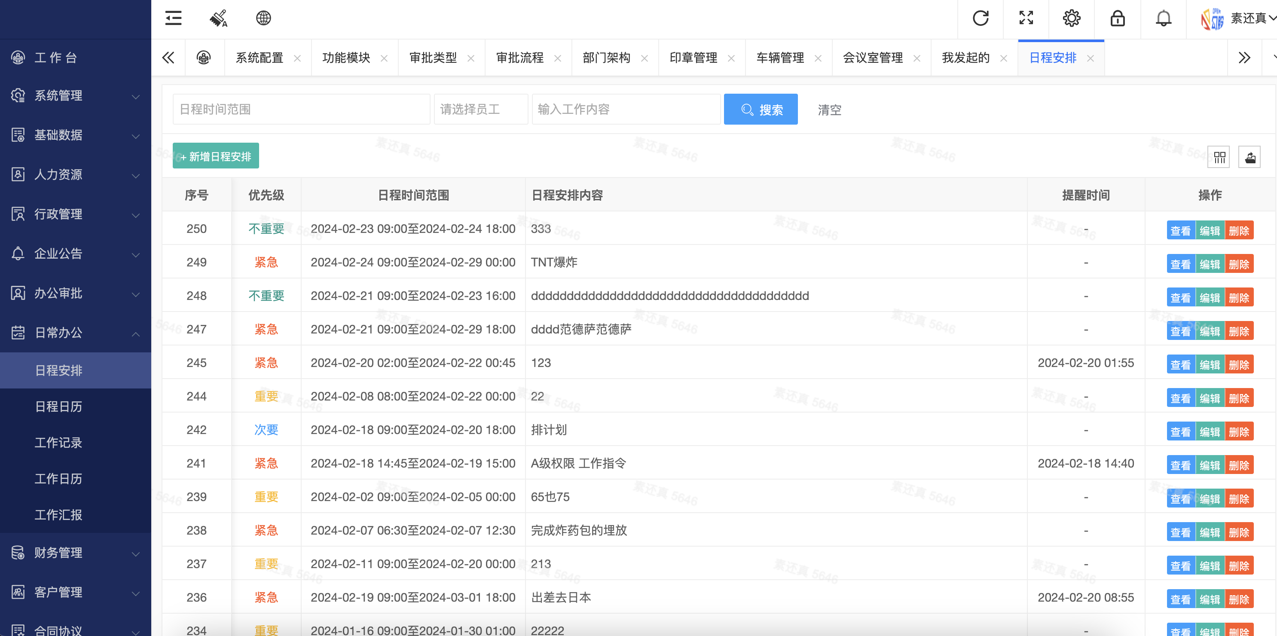Image resolution: width=1277 pixels, height=636 pixels.
Task: Open the notifications bell icon
Action: point(1163,18)
